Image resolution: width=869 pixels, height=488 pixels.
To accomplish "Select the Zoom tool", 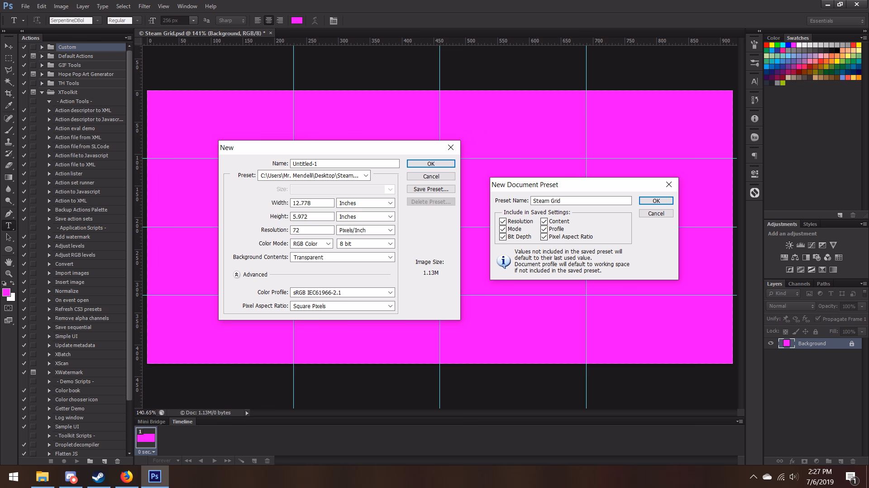I will pyautogui.click(x=8, y=273).
